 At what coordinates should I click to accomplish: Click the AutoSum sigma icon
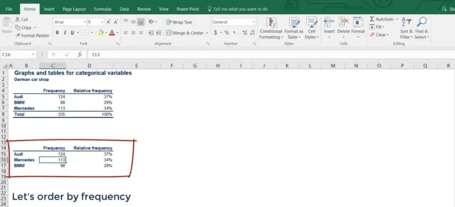pyautogui.click(x=372, y=20)
